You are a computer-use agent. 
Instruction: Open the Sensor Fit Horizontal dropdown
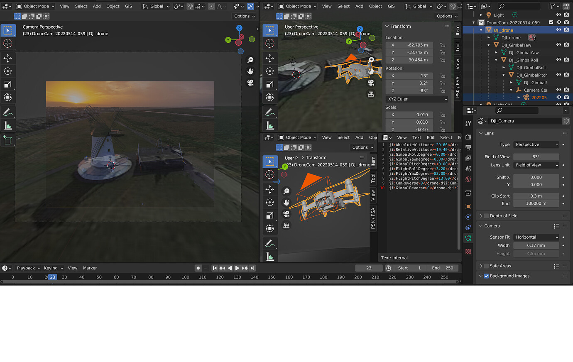coord(536,237)
